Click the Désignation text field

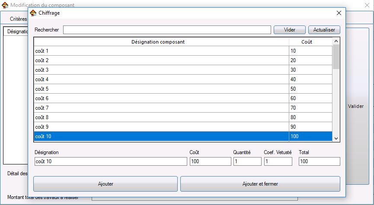pyautogui.click(x=111, y=161)
